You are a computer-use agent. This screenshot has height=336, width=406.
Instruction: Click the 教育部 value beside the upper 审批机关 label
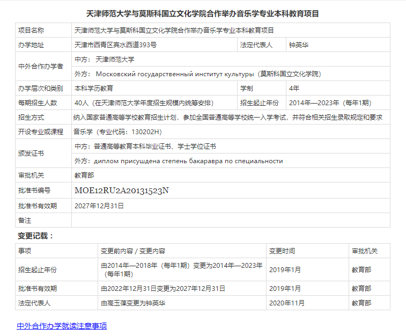84,176
